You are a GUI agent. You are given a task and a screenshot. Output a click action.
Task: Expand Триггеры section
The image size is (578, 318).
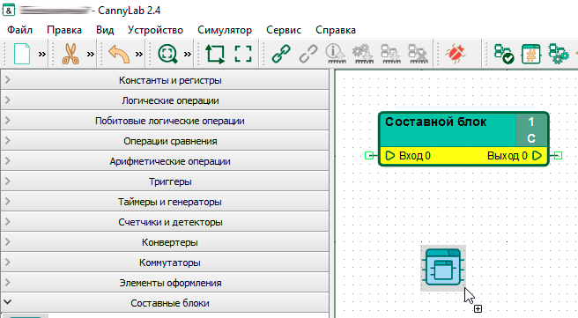coord(165,181)
